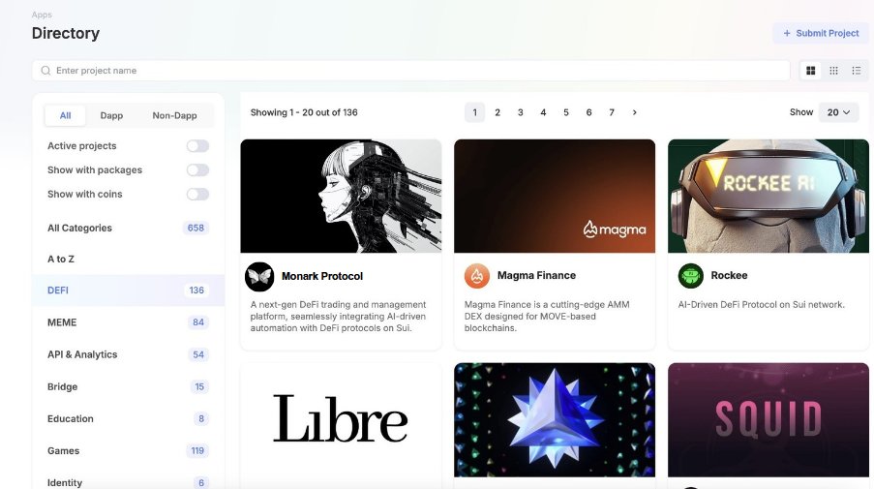
Task: Open the Rockee AI banner image
Action: point(769,197)
